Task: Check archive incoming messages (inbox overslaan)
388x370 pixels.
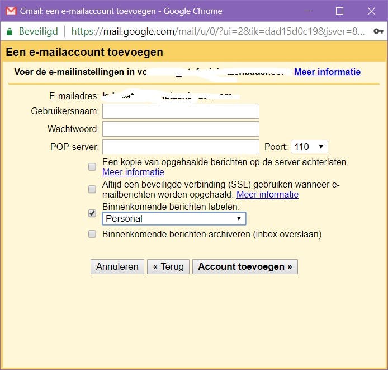Action: click(92, 234)
